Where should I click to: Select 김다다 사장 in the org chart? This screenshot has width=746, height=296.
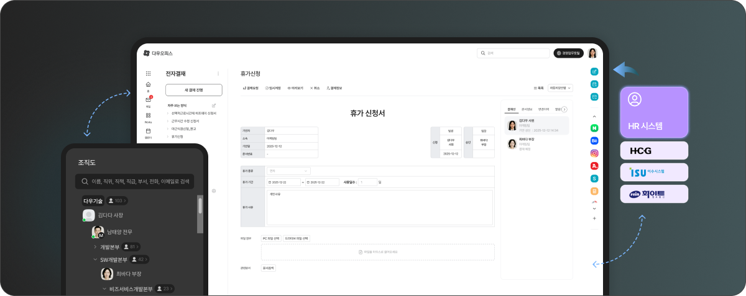[x=103, y=215]
